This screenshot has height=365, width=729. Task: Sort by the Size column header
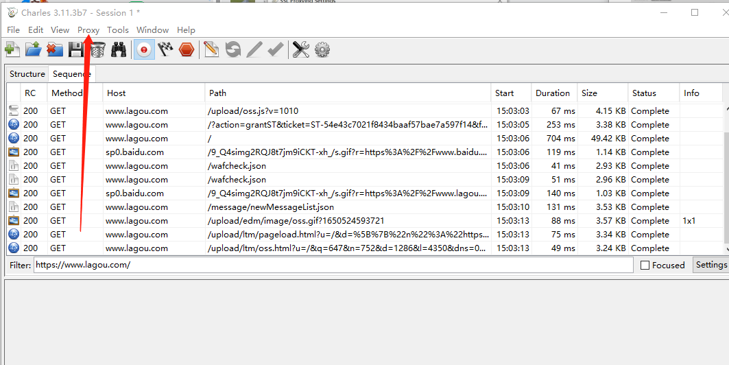point(603,93)
